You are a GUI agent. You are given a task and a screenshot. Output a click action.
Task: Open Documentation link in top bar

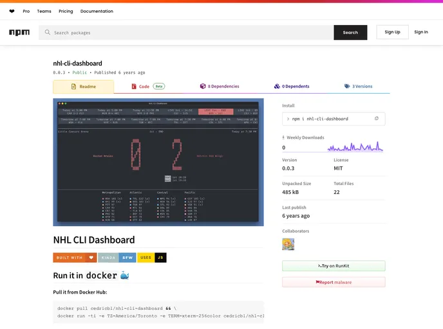97,12
